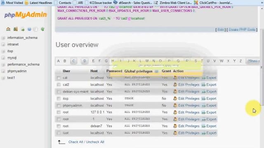Click Export icon for root at localhost
264x148 pixels.
203,133
